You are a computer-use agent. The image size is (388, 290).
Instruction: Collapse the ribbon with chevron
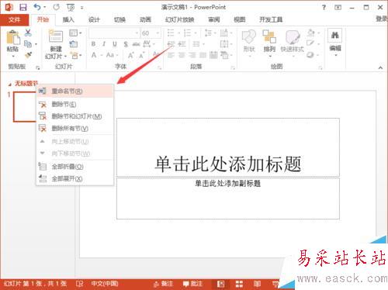coord(380,67)
